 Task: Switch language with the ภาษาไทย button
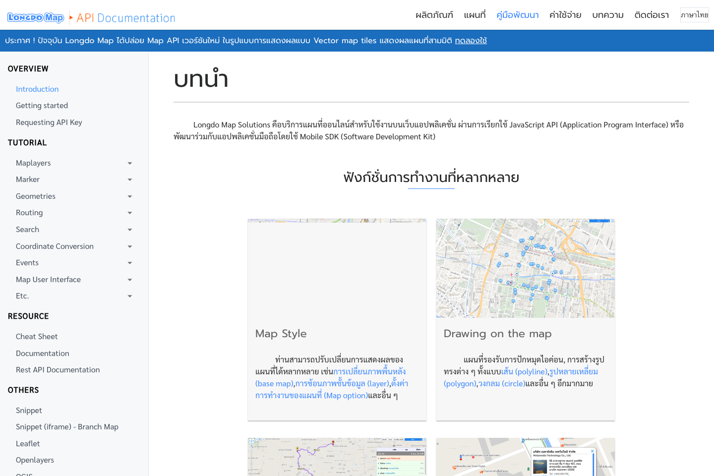(x=694, y=14)
